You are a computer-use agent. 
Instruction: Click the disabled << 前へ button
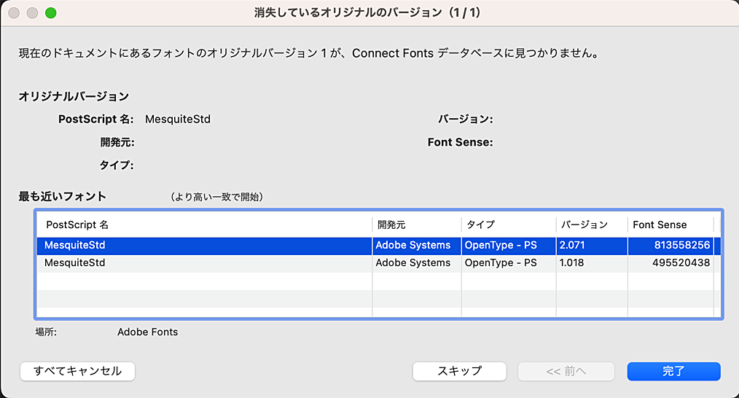point(566,371)
